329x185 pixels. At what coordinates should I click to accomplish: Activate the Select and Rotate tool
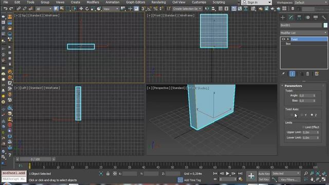point(87,9)
